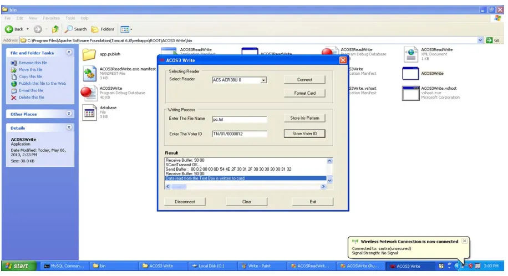Select ACOS3ReadWrite XML Document icon

[411, 54]
